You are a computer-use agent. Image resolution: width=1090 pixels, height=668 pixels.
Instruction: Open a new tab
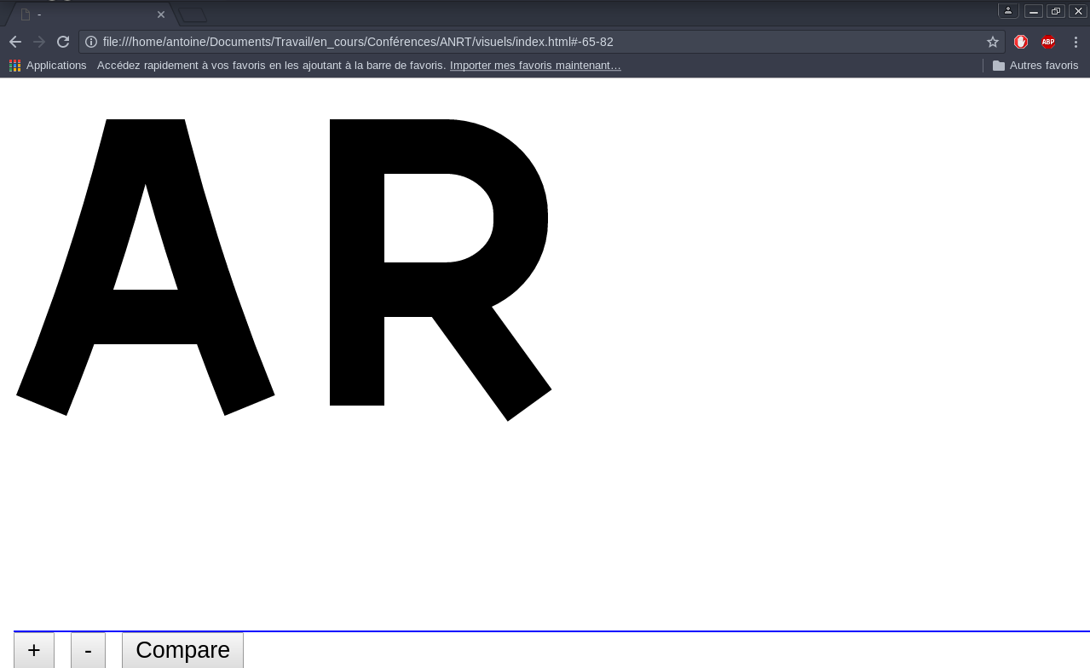pyautogui.click(x=193, y=14)
